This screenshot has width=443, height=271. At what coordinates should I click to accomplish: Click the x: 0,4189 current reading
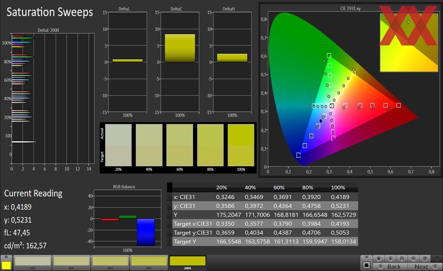tap(18, 207)
